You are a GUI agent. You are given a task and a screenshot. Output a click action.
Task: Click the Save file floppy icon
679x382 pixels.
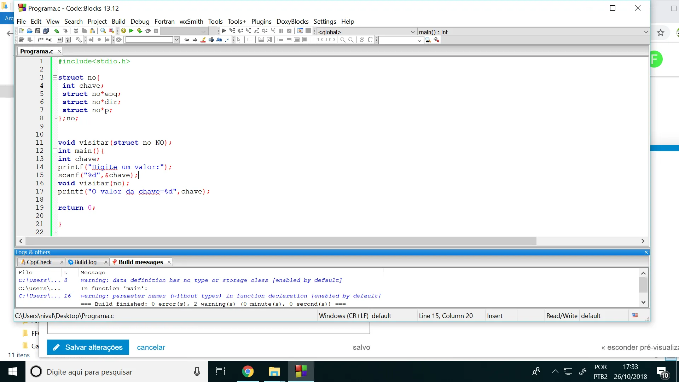click(38, 31)
